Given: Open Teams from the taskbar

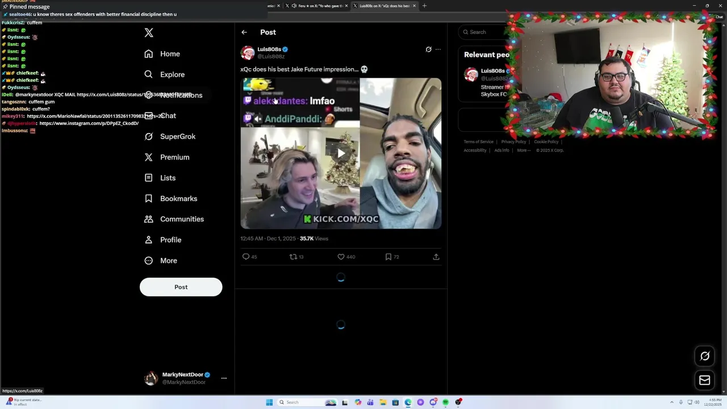Looking at the screenshot, I should (370, 402).
